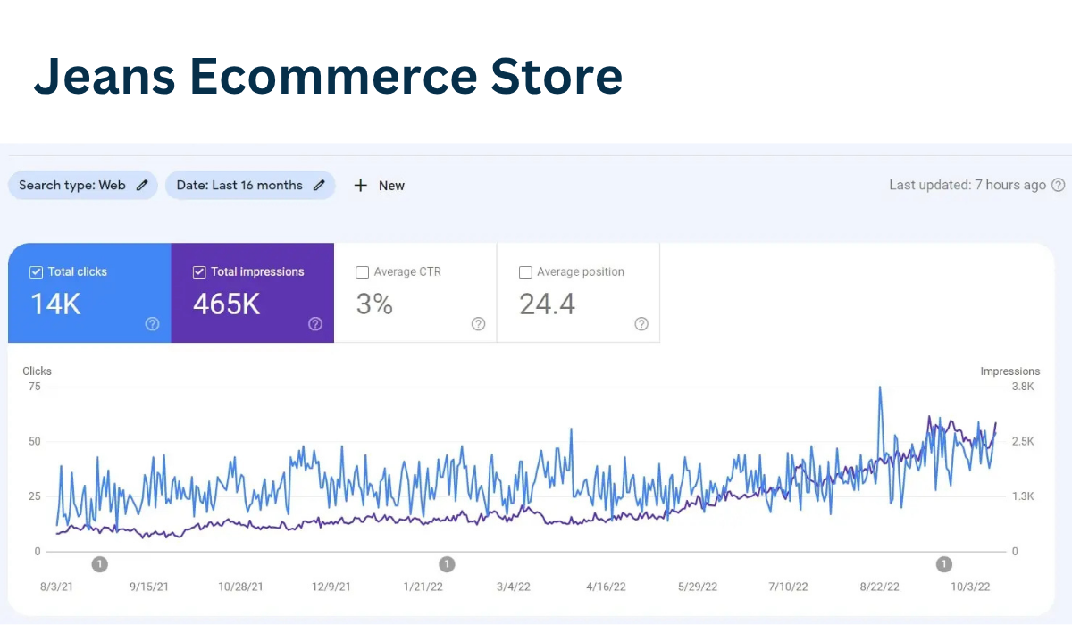View help for the Average CTR metric

[x=478, y=324]
